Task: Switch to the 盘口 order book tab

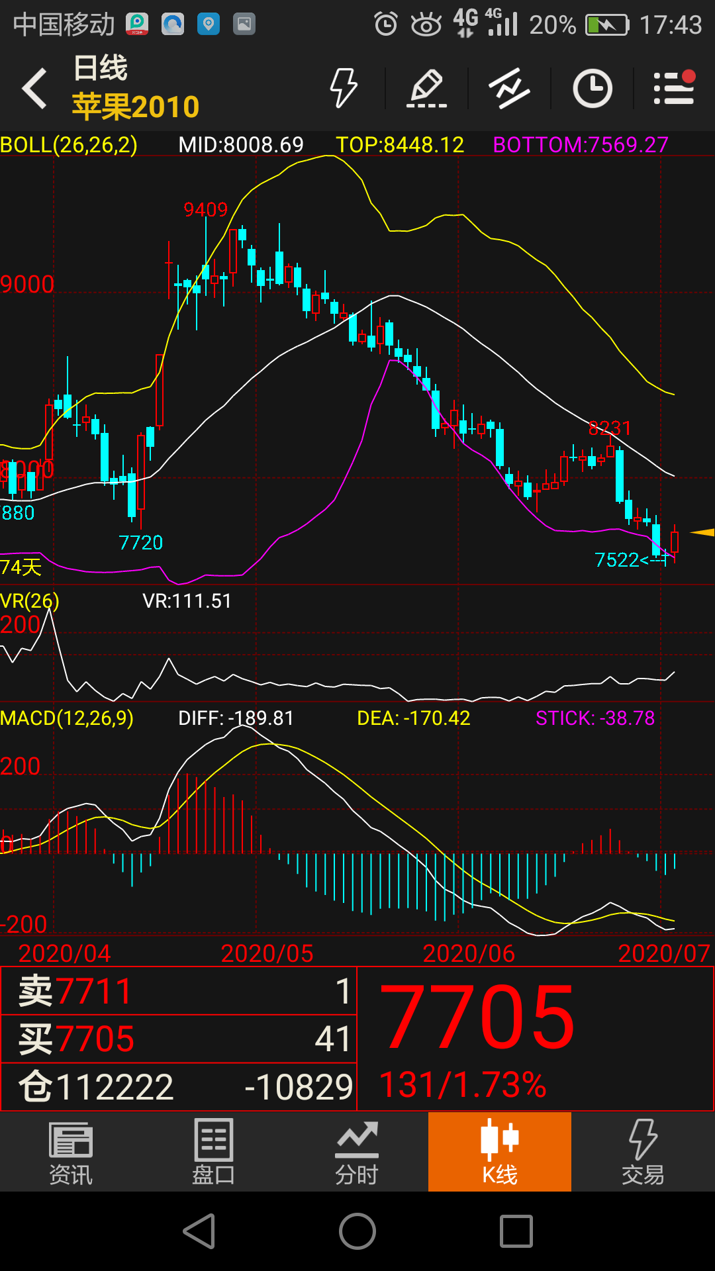Action: click(x=214, y=1153)
